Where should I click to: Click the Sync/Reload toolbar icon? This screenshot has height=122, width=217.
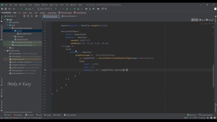tap(9, 9)
